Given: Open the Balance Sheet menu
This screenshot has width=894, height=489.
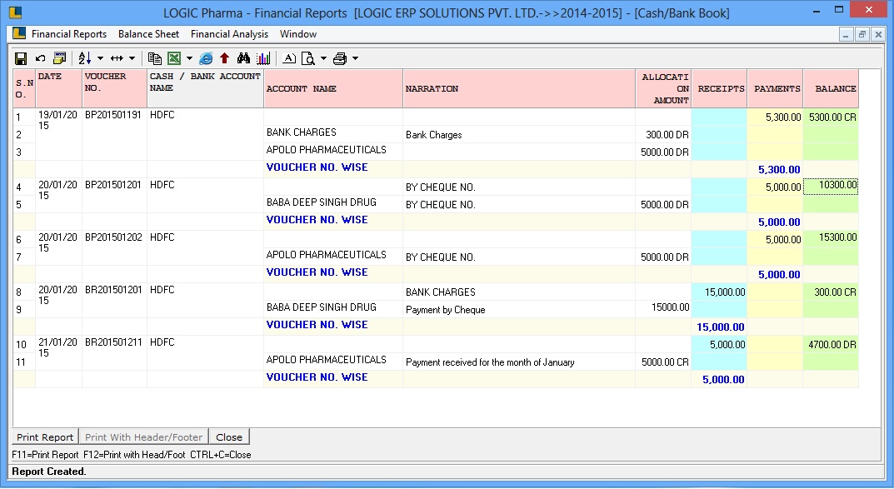Looking at the screenshot, I should 148,34.
